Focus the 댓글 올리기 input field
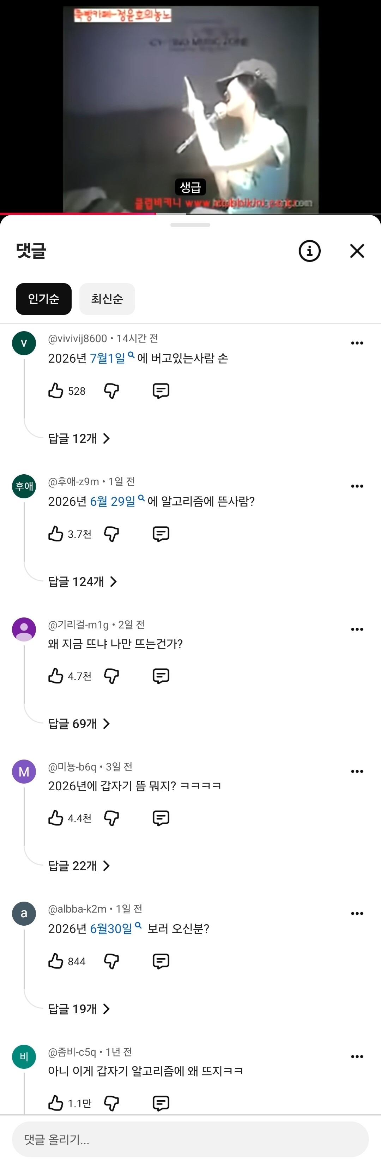The width and height of the screenshot is (381, 1166). click(190, 1139)
